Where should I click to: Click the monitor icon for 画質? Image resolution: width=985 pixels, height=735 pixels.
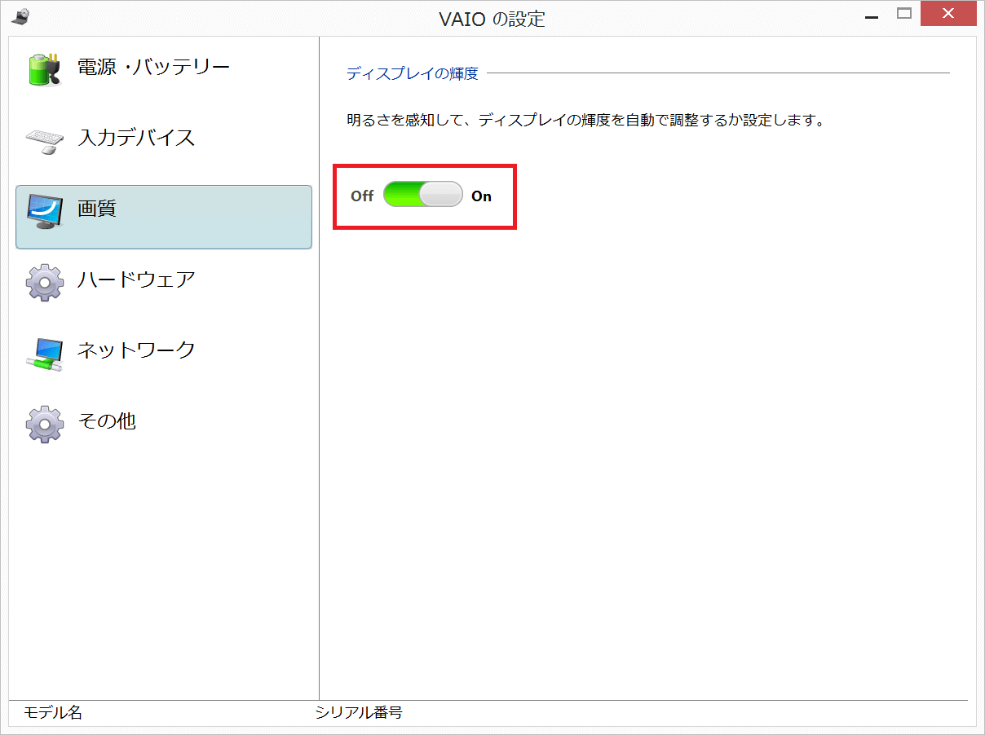[x=45, y=212]
